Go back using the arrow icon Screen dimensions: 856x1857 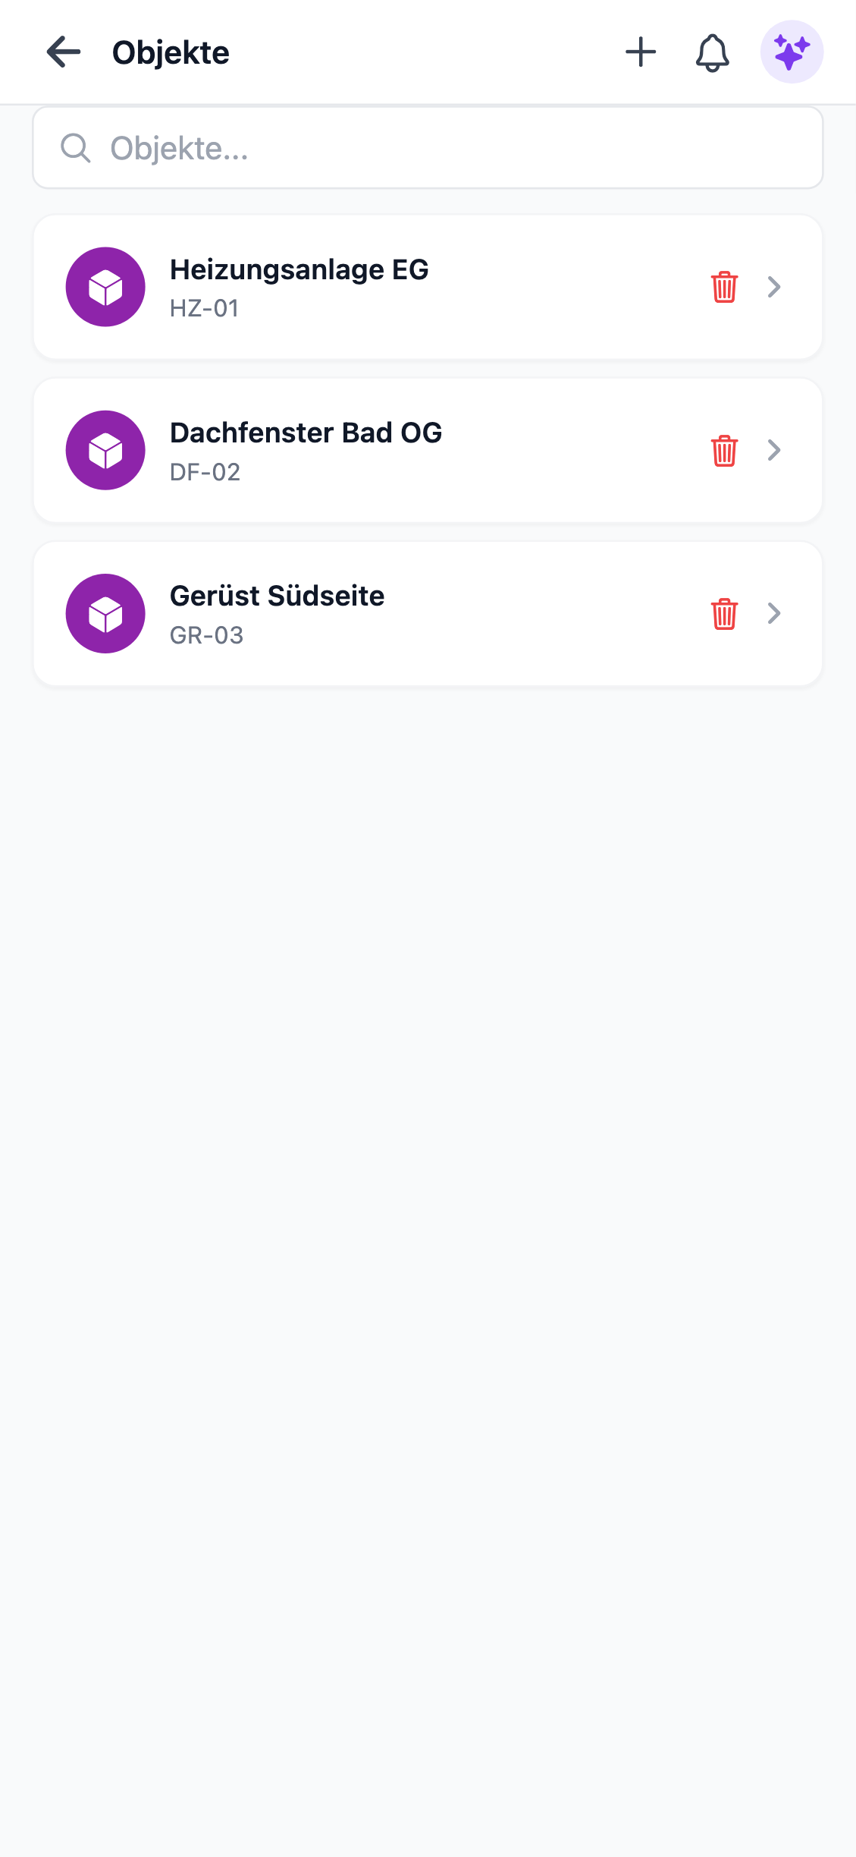point(64,52)
